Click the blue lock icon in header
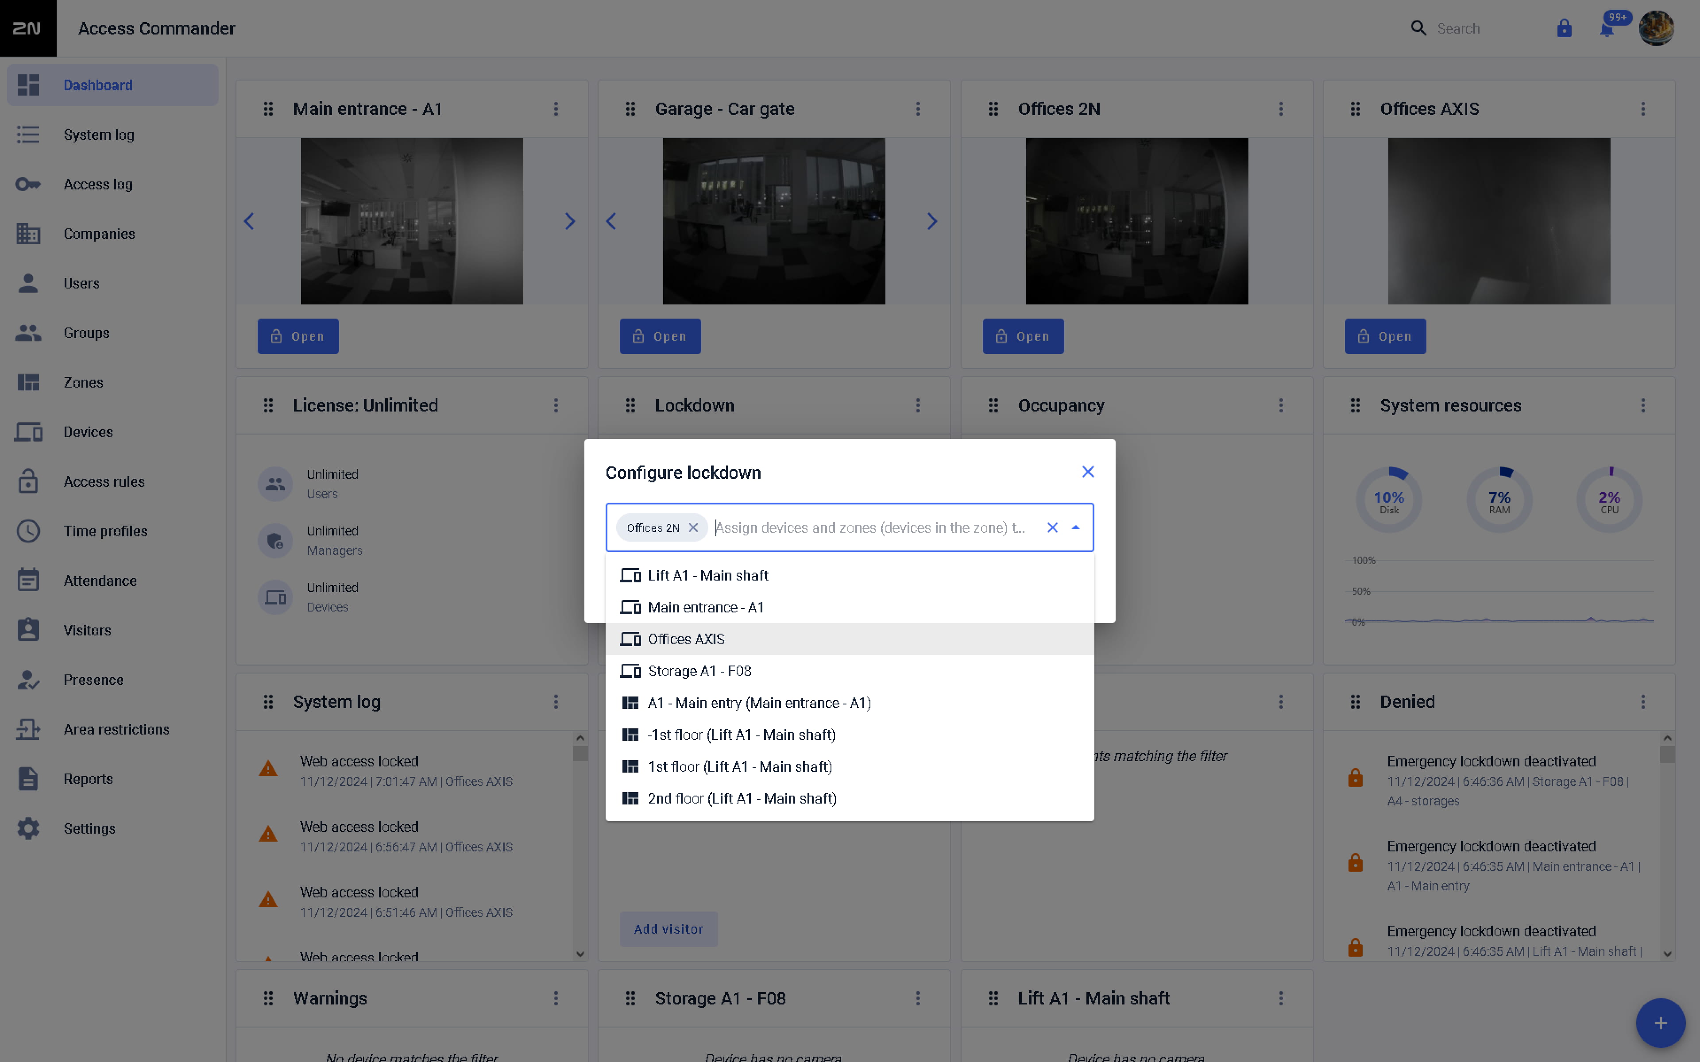 [1564, 28]
